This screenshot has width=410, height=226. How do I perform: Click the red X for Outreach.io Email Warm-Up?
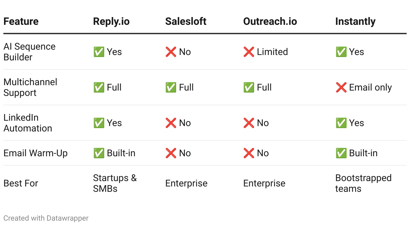pyautogui.click(x=249, y=153)
